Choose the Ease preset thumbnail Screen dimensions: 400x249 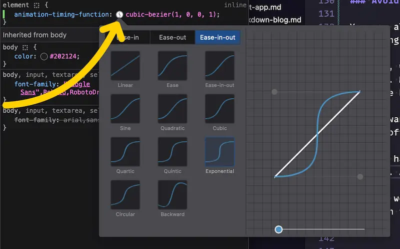click(x=172, y=66)
